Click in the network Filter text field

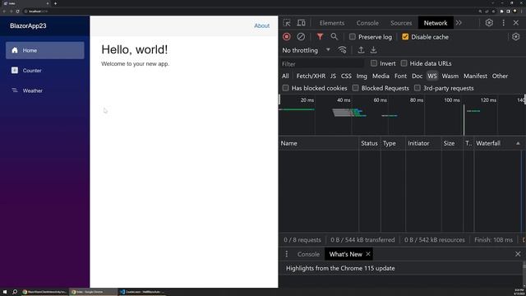[x=322, y=63]
